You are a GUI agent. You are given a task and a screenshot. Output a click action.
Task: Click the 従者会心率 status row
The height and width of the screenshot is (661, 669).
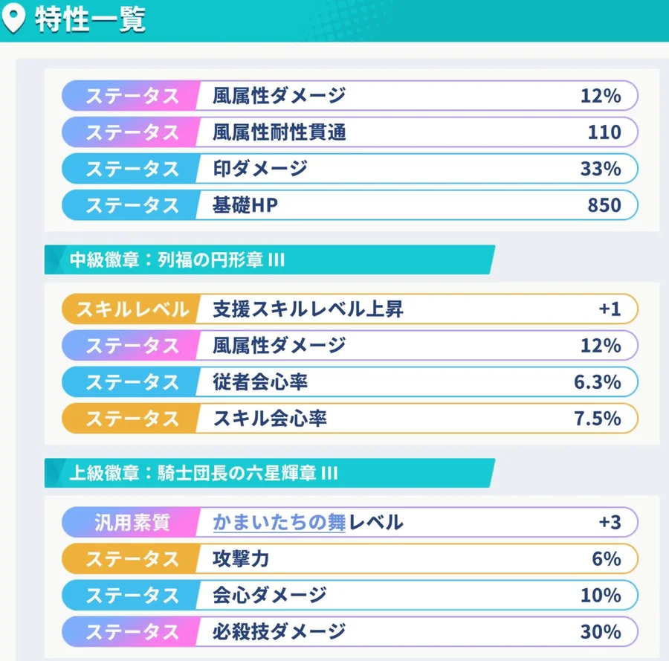pyautogui.click(x=416, y=382)
